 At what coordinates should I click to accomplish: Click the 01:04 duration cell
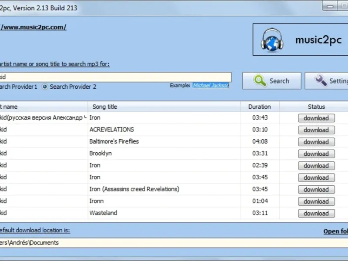point(260,201)
